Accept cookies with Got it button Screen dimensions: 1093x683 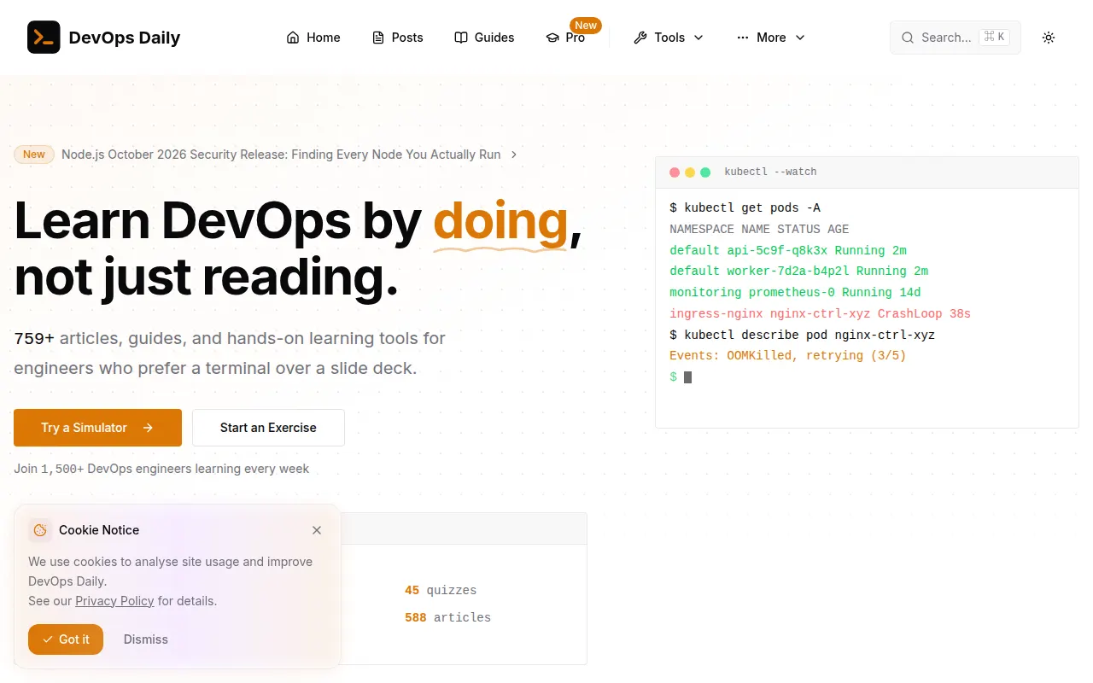tap(66, 639)
